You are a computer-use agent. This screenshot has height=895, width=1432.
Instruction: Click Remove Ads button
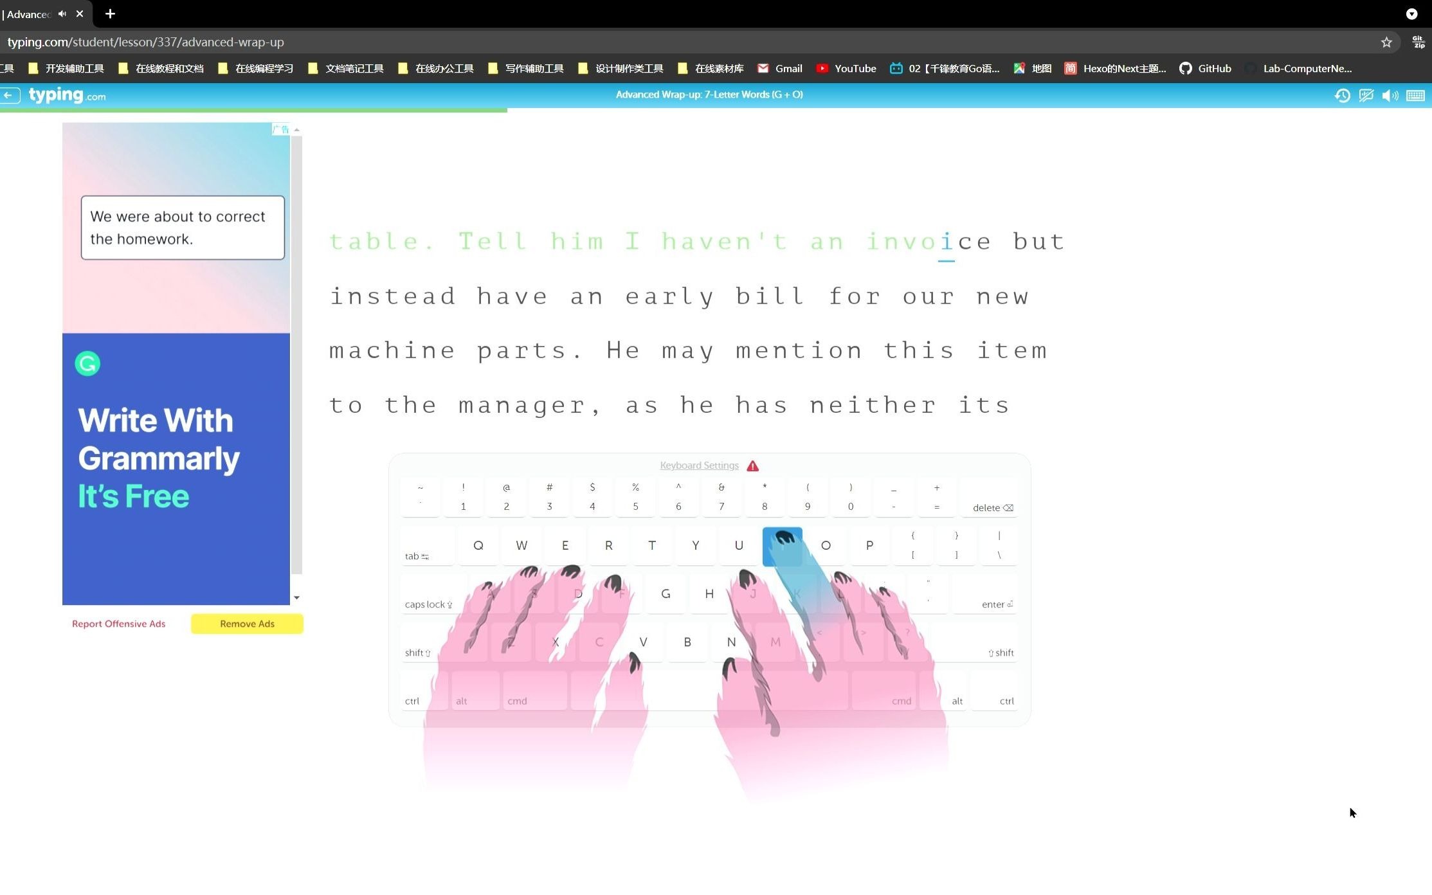click(246, 623)
